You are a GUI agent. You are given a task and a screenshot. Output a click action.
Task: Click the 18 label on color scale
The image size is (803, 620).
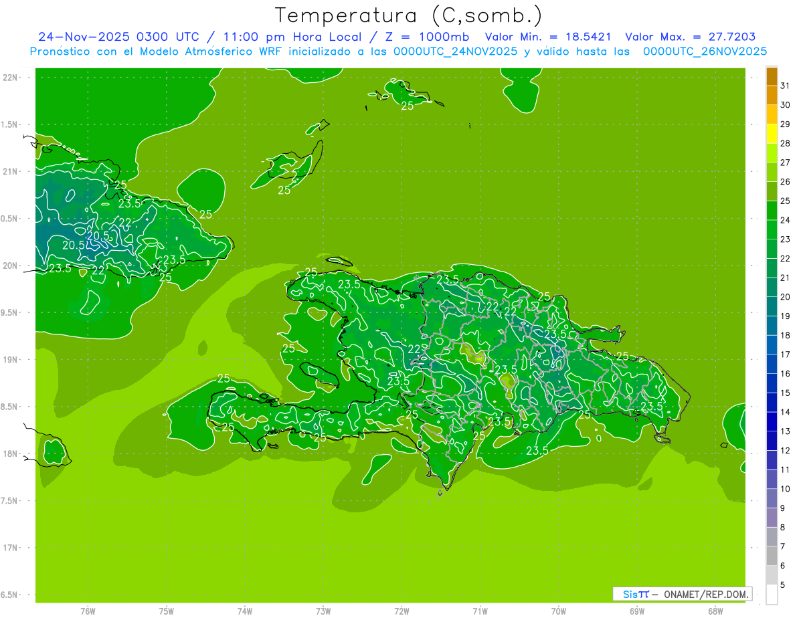point(786,335)
